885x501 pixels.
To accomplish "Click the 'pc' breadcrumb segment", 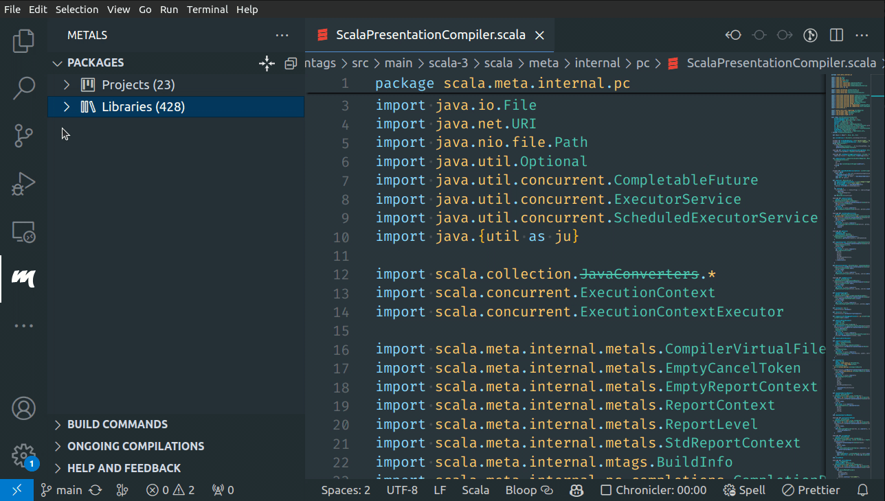I will click(642, 63).
